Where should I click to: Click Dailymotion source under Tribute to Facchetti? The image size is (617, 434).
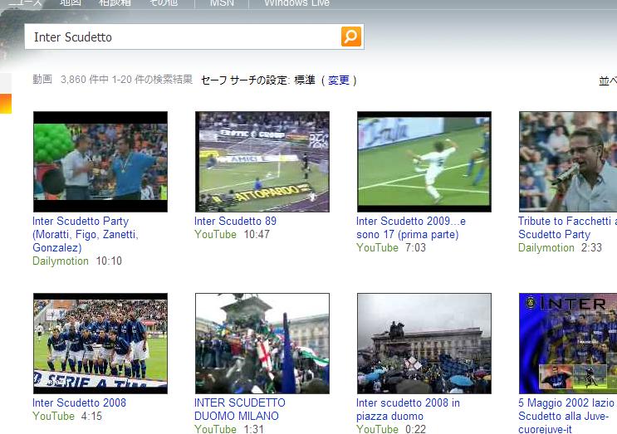pos(546,247)
